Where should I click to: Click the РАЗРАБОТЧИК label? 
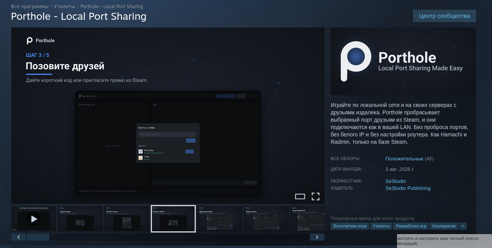[347, 181]
